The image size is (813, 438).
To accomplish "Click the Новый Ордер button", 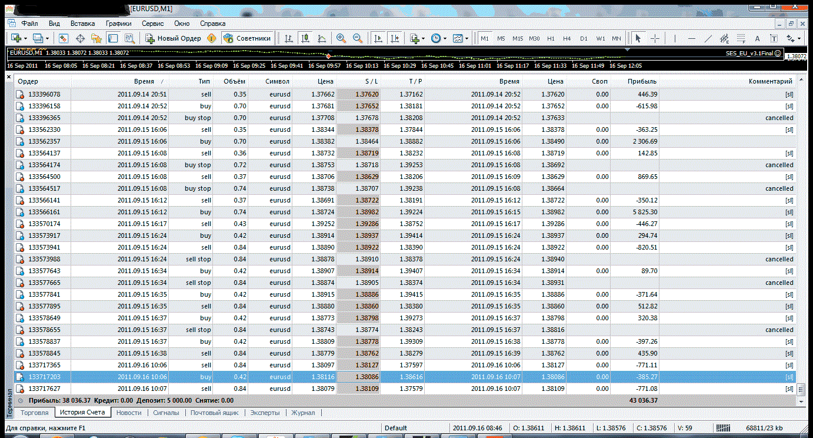I will (x=173, y=38).
